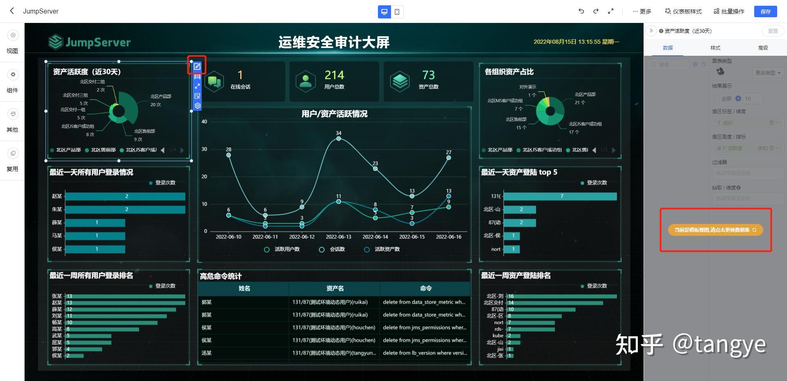Click the data preview icon on floating toolbar
The width and height of the screenshot is (787, 381).
point(198,96)
